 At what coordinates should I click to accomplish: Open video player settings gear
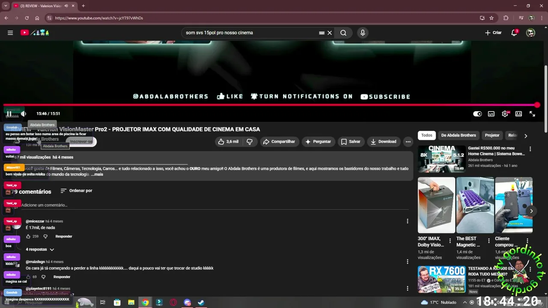[x=505, y=114]
